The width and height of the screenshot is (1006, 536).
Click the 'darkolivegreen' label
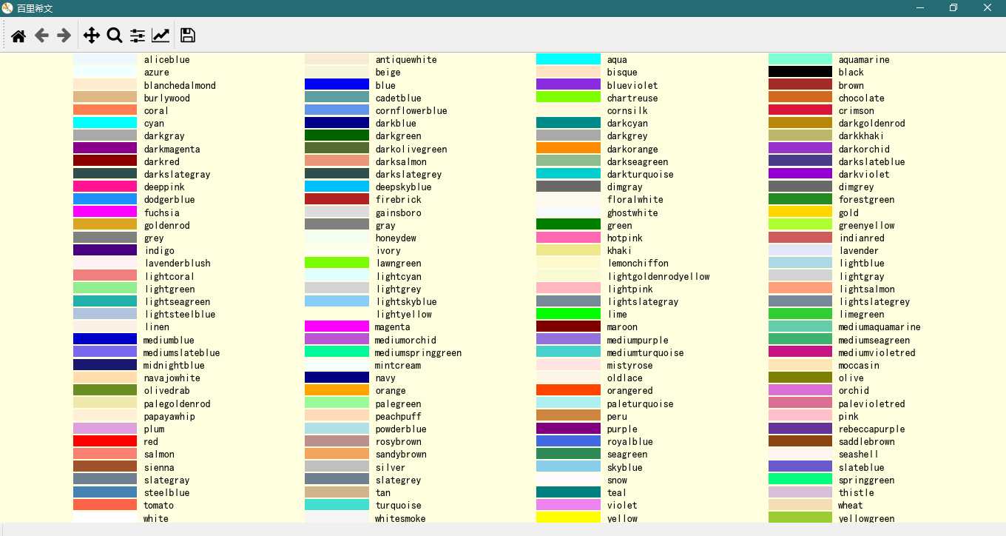tap(411, 149)
